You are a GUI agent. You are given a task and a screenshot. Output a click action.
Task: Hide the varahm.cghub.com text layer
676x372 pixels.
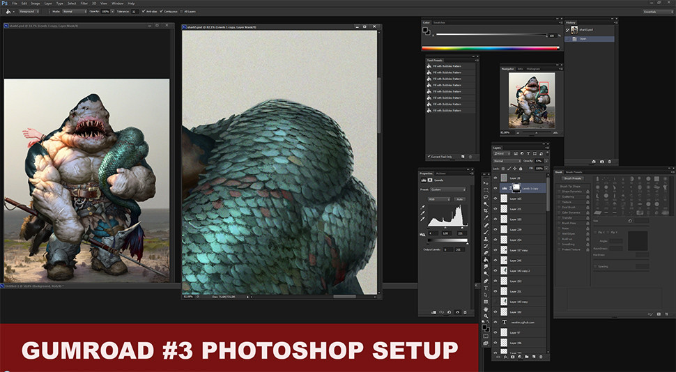click(495, 322)
